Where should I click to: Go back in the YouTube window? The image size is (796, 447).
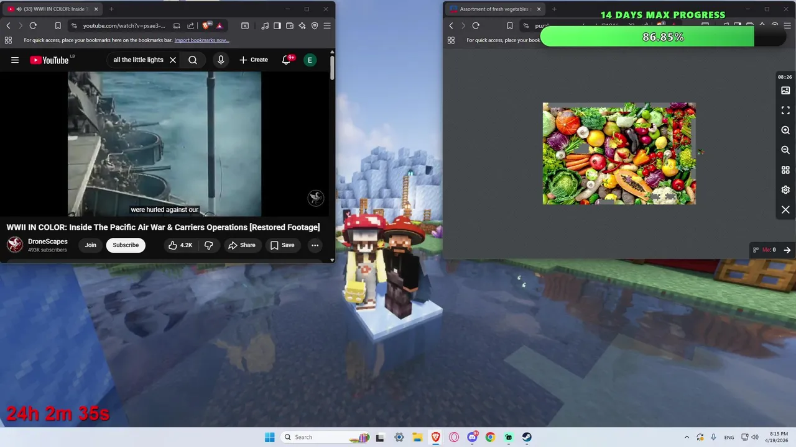8,25
